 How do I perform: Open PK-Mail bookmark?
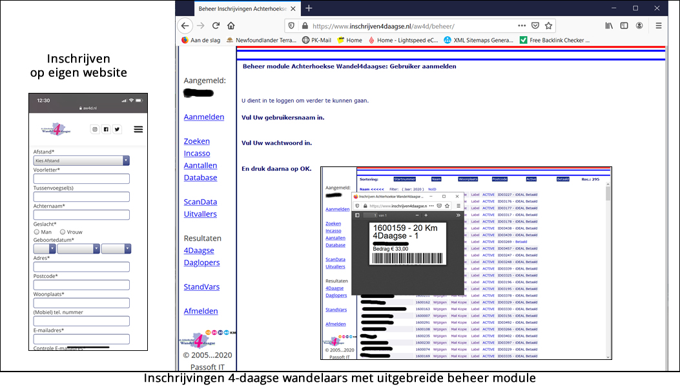(x=316, y=40)
